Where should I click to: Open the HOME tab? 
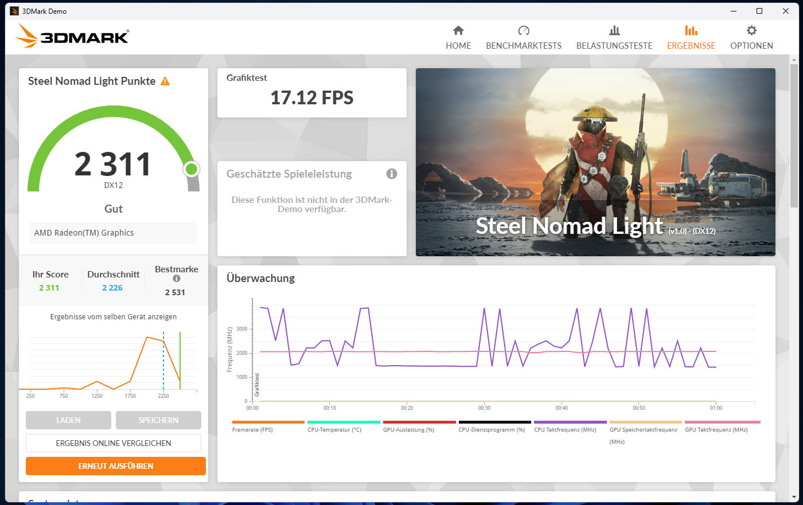click(458, 38)
